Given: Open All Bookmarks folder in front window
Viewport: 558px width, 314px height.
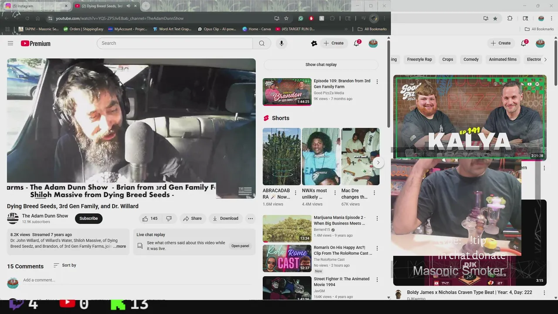Looking at the screenshot, I should 372,29.
